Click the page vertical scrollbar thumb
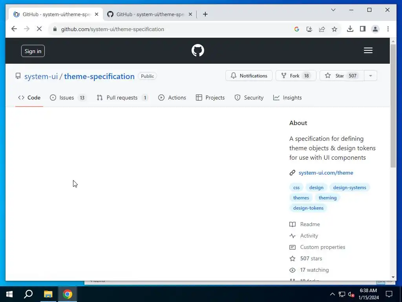 pos(393,106)
